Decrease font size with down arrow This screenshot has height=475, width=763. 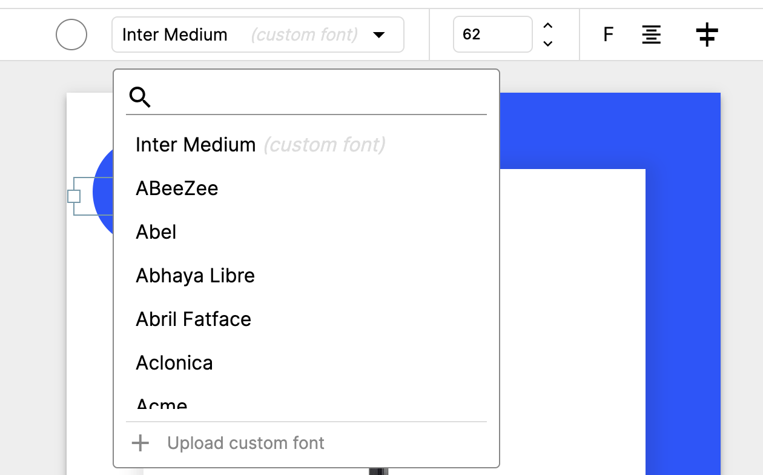[x=548, y=44]
